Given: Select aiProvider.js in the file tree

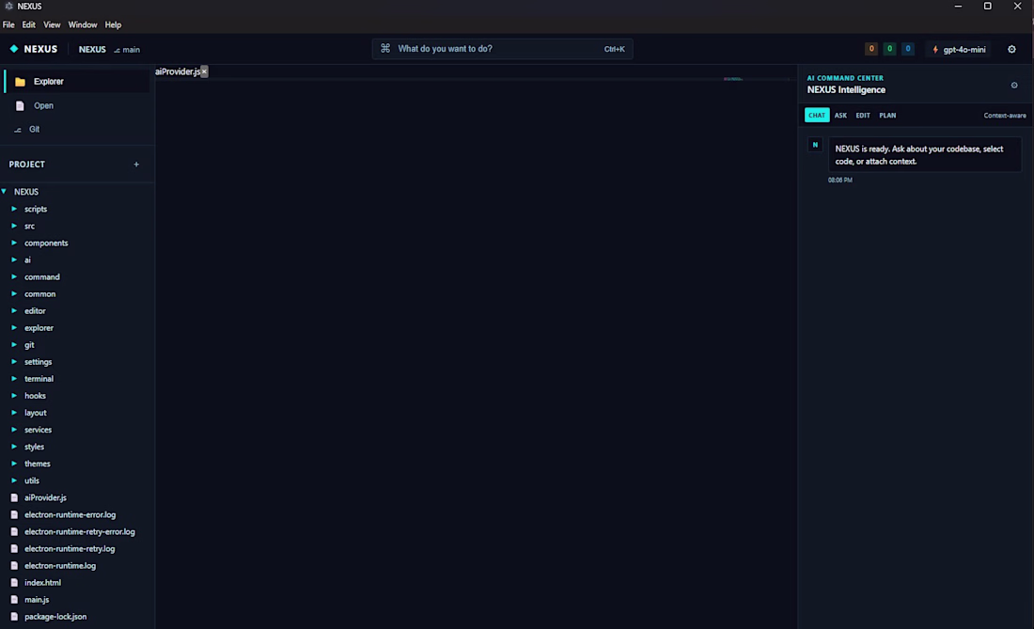Looking at the screenshot, I should pyautogui.click(x=45, y=497).
